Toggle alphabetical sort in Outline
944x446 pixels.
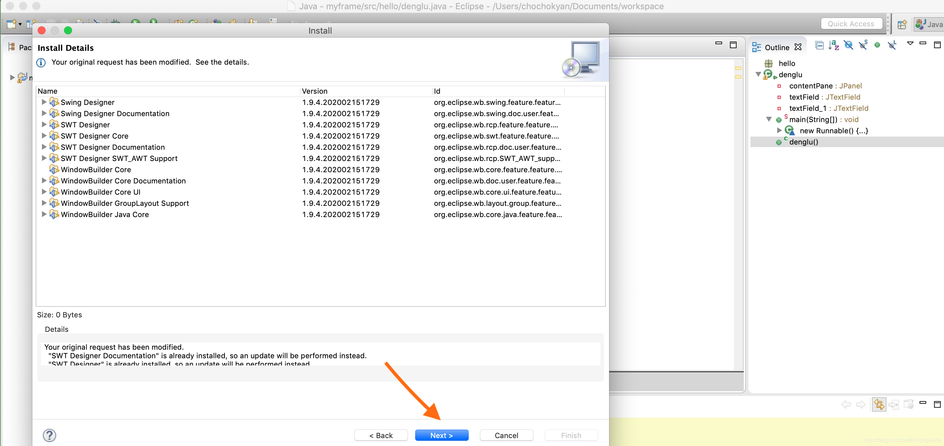click(834, 45)
